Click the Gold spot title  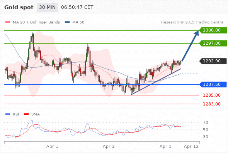(x=19, y=7)
